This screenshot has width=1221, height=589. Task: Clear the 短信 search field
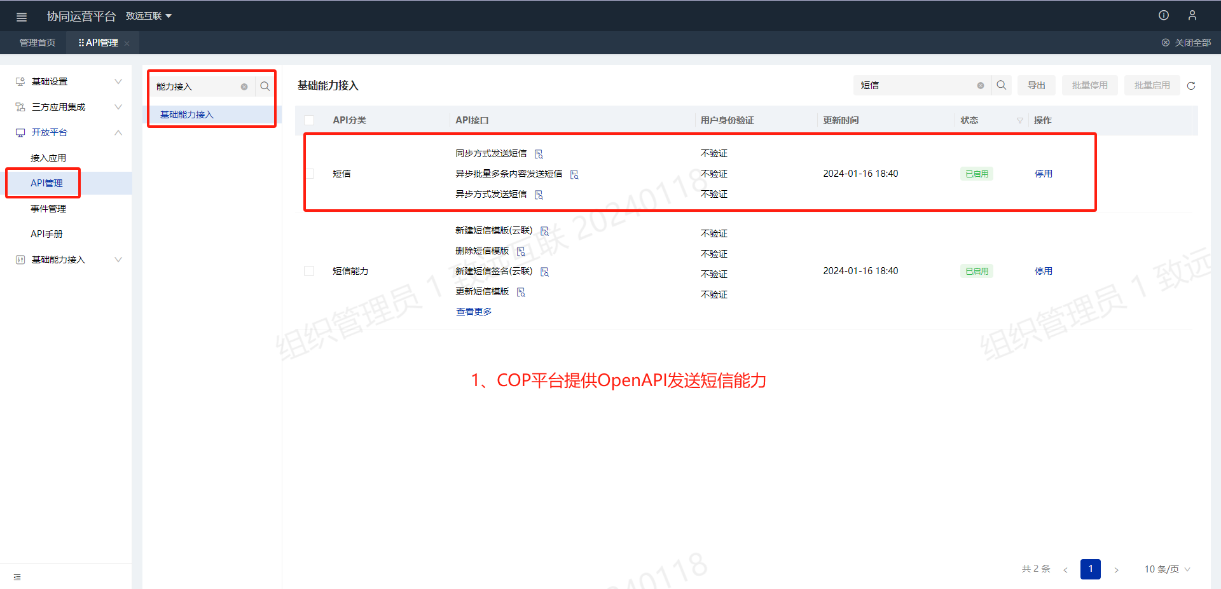point(981,85)
